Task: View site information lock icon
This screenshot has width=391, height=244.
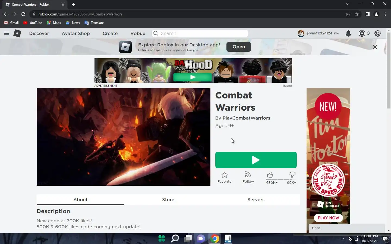Action: click(34, 14)
